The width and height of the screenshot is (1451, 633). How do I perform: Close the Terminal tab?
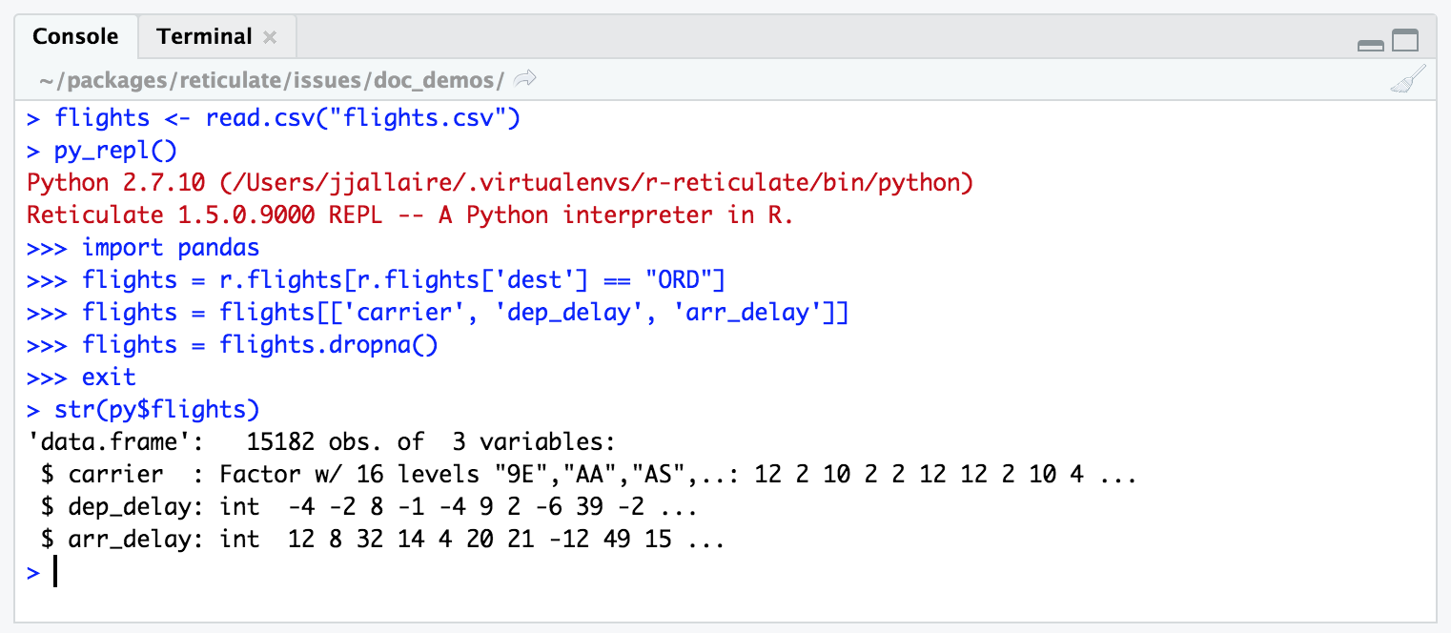(270, 38)
